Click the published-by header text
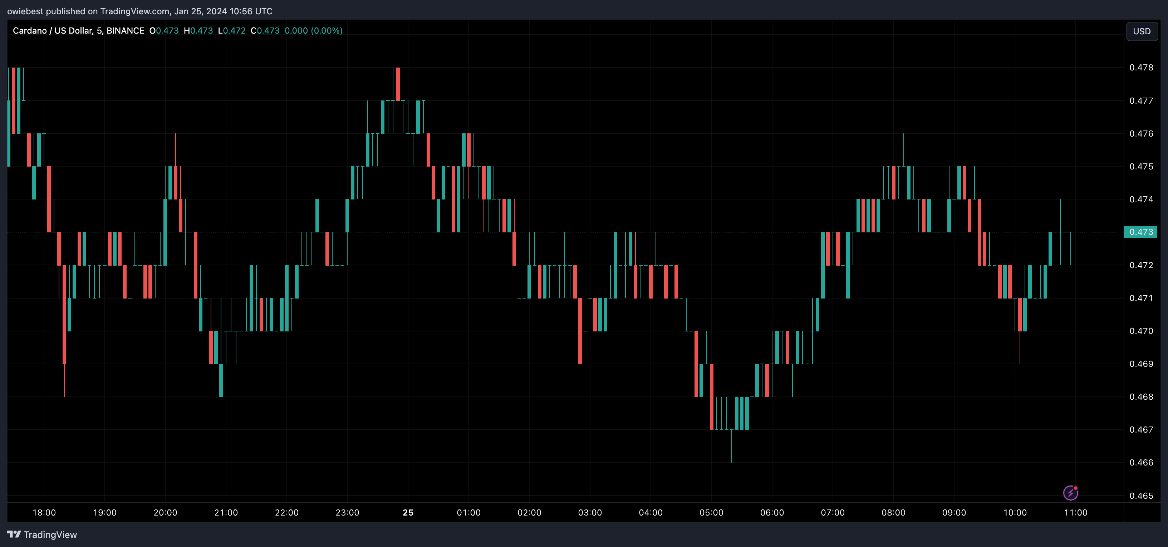1168x547 pixels. [x=139, y=11]
